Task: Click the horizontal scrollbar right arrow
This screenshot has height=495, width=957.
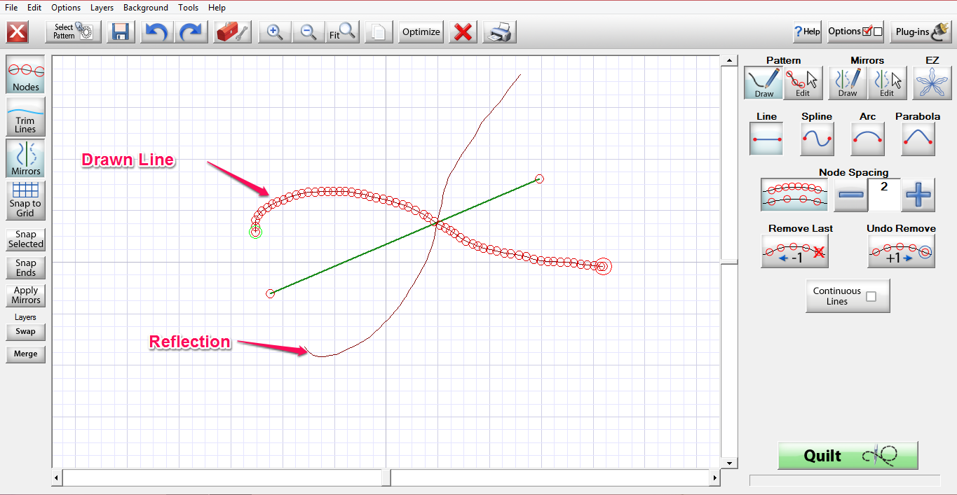Action: 714,478
